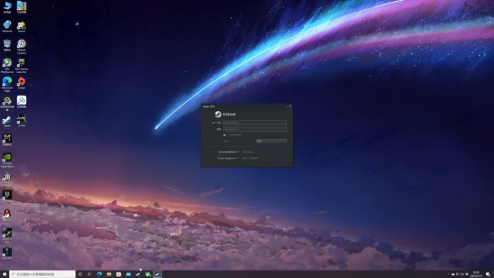
Task: Open the Windows Start menu
Action: (x=4, y=274)
